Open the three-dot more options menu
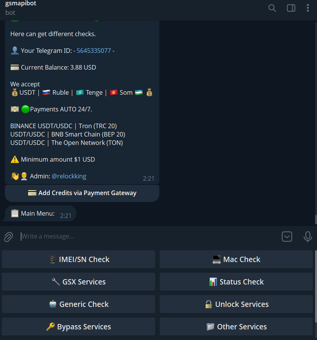Image resolution: width=317 pixels, height=340 pixels. 308,8
